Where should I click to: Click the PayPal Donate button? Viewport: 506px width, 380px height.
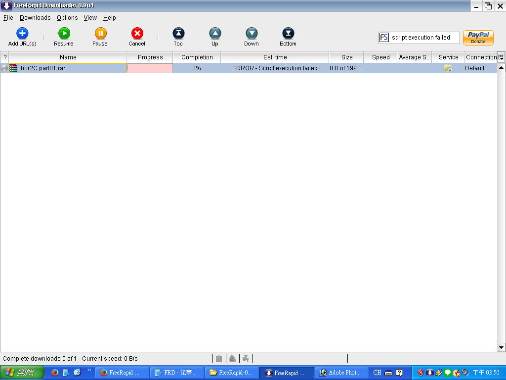(478, 38)
